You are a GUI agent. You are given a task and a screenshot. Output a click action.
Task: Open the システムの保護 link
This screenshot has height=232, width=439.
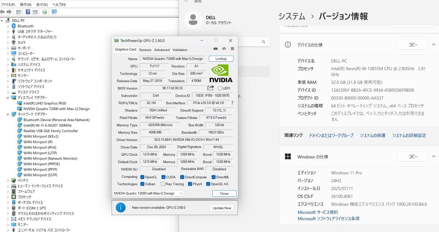[x=372, y=136]
